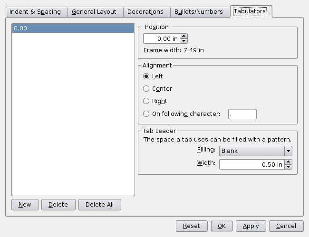Open Bullets/Numbers tab
This screenshot has width=309, height=237.
tap(199, 12)
